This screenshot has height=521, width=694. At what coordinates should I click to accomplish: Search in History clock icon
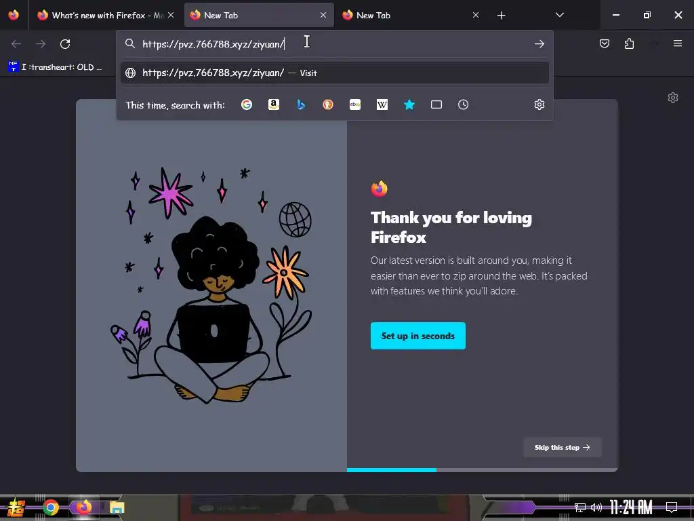click(464, 104)
